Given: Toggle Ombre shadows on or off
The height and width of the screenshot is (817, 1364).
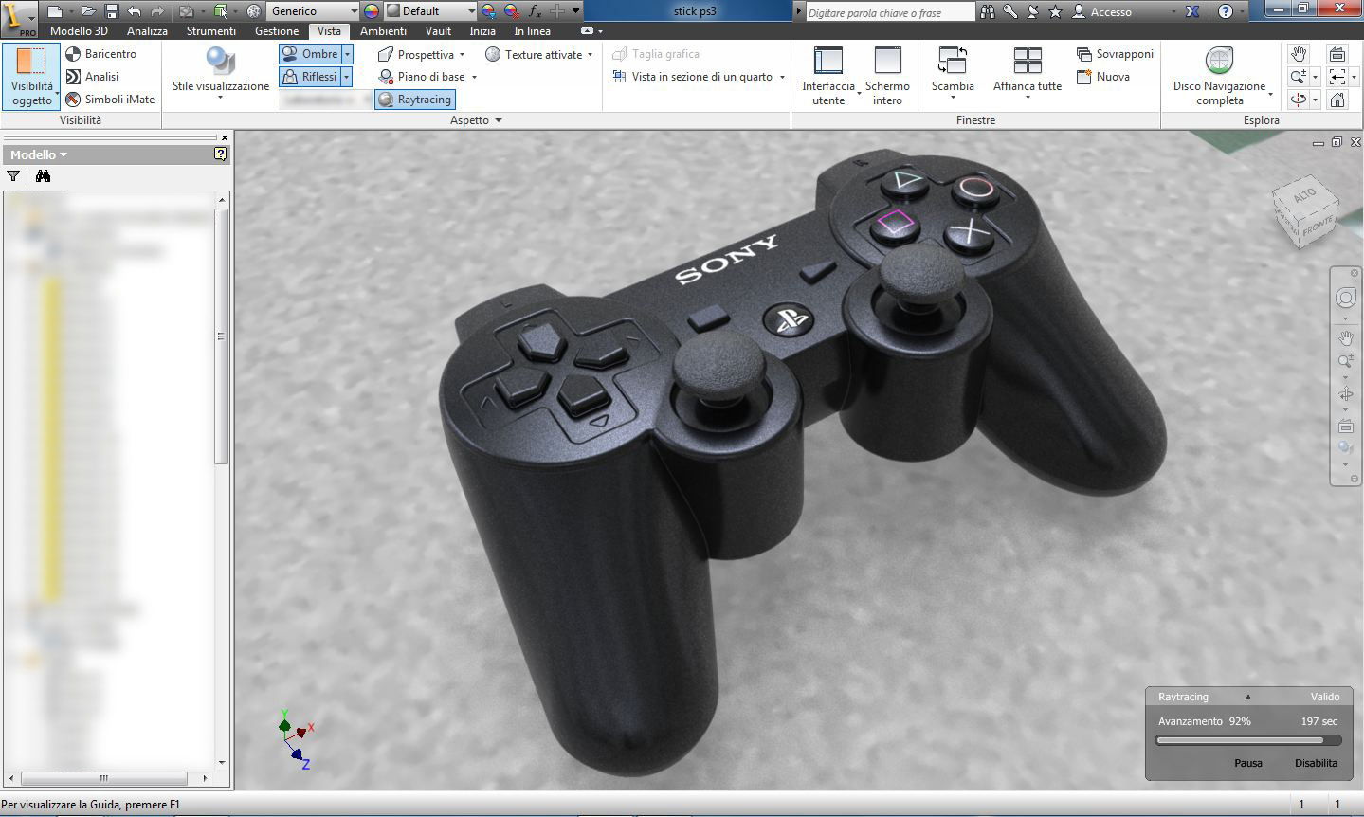Looking at the screenshot, I should tap(310, 54).
